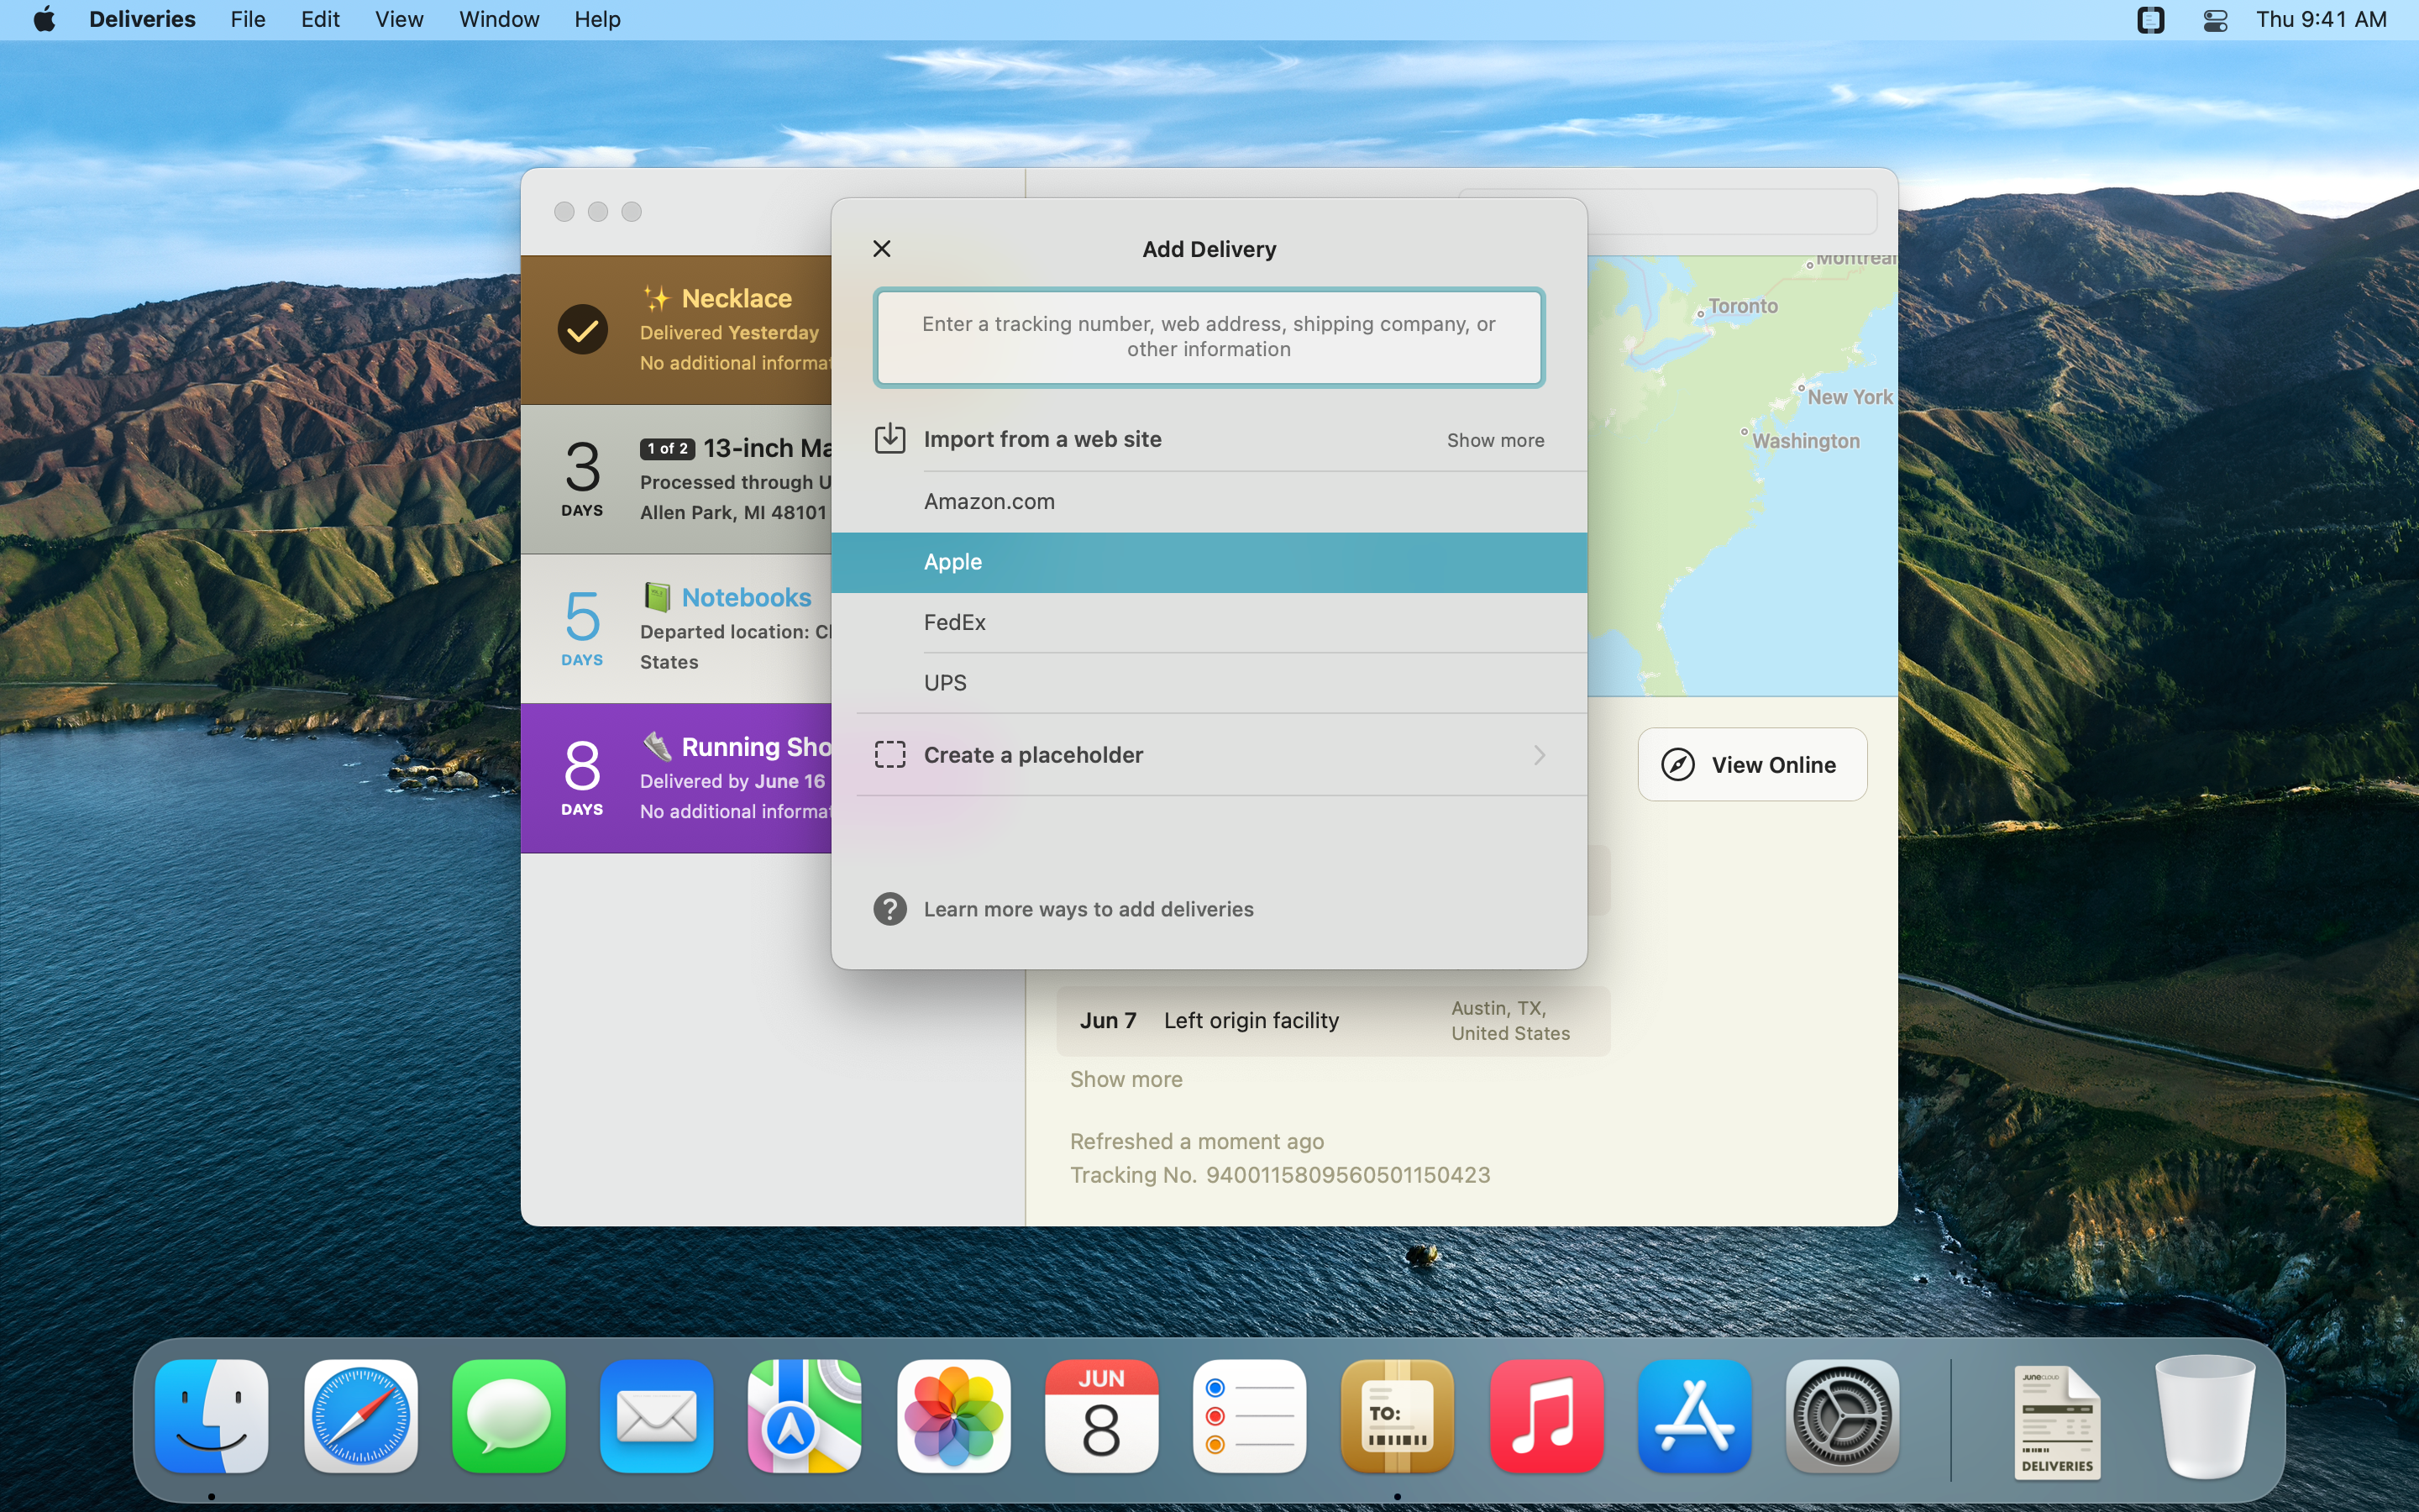Open Photos from the Dock
2419x1512 pixels.
(x=953, y=1416)
